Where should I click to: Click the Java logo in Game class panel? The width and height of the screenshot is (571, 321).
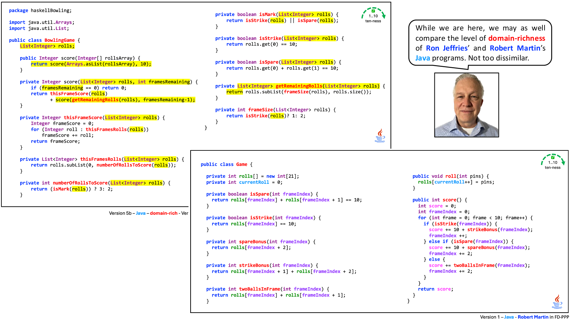[557, 302]
